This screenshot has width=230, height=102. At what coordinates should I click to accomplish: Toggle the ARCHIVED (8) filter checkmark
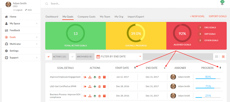72,57
